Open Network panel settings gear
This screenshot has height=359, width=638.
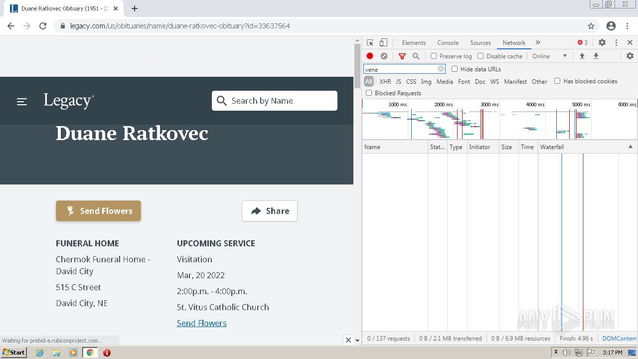tap(630, 56)
